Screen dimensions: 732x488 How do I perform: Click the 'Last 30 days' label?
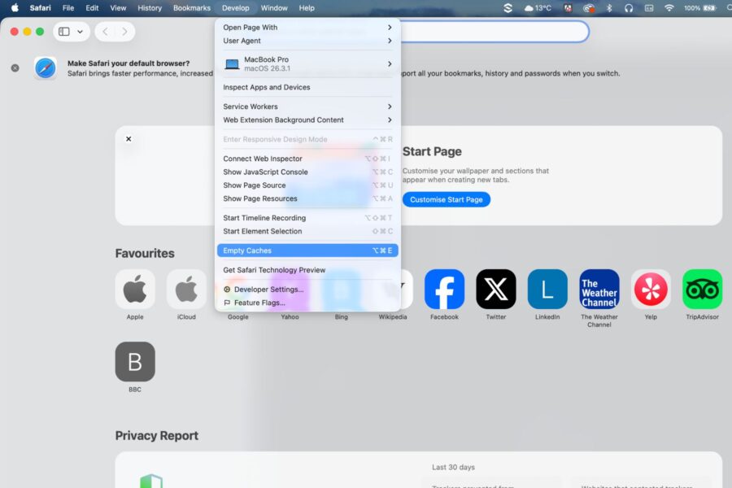point(453,467)
